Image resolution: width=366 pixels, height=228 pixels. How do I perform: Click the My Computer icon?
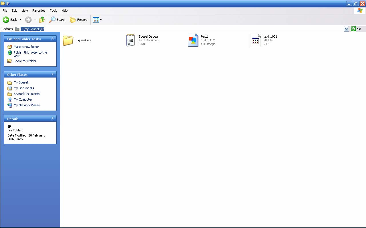coord(10,99)
